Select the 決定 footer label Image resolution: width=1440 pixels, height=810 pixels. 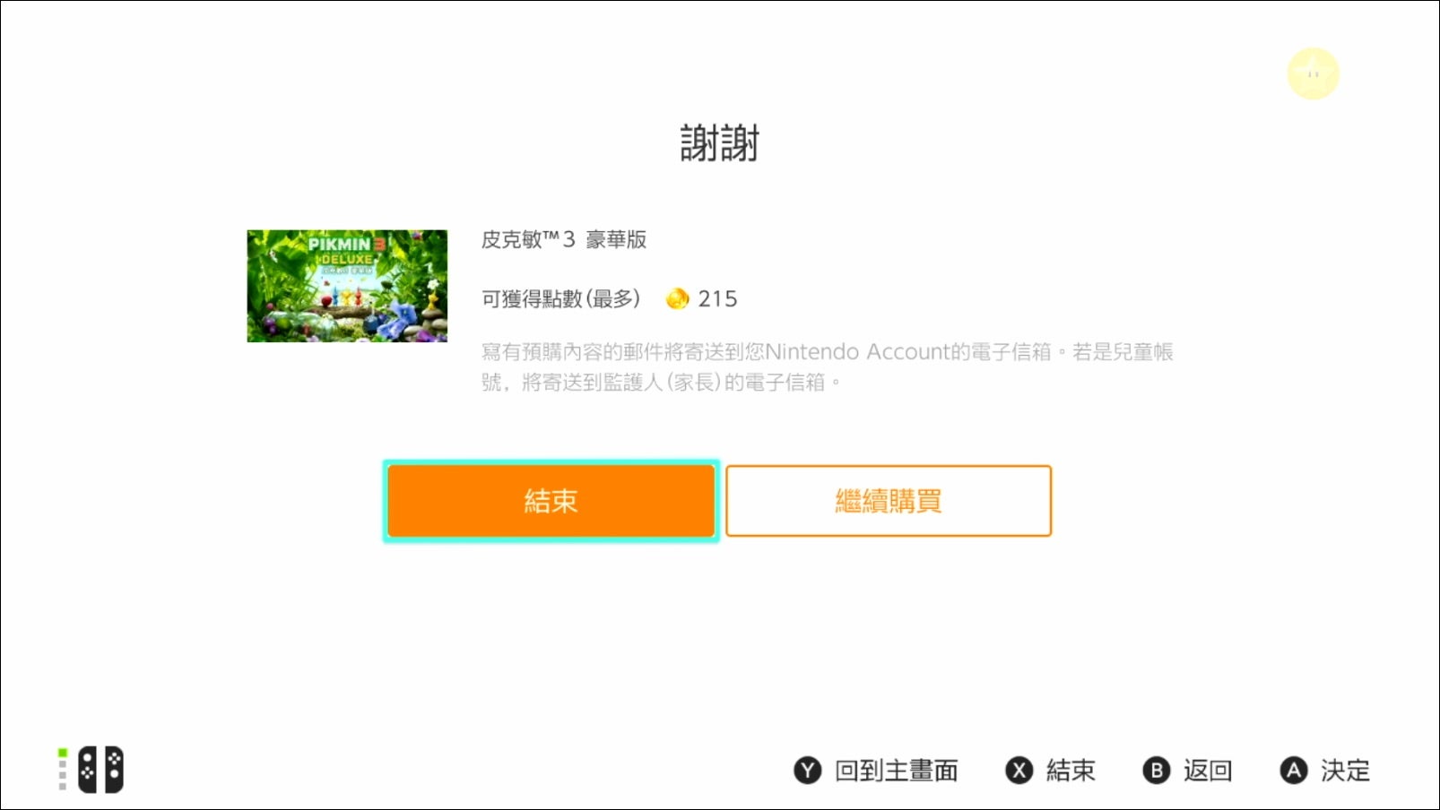[x=1345, y=771]
